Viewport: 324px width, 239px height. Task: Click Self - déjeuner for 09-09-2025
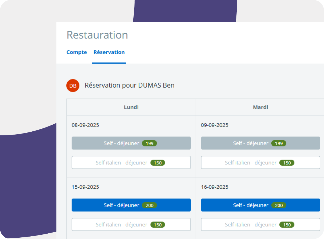tap(260, 143)
